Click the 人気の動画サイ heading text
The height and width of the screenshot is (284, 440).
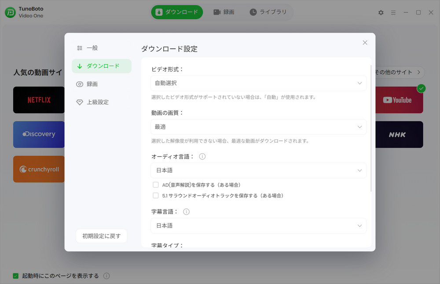click(37, 73)
